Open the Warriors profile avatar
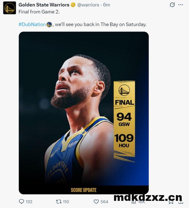The width and height of the screenshot is (189, 208). coord(9,8)
